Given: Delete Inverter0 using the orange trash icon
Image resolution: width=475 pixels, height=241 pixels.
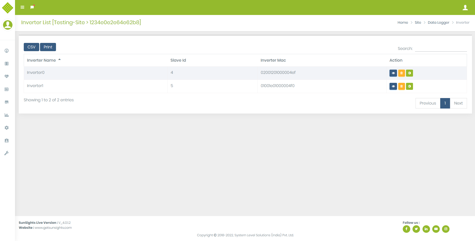Looking at the screenshot, I should point(401,73).
